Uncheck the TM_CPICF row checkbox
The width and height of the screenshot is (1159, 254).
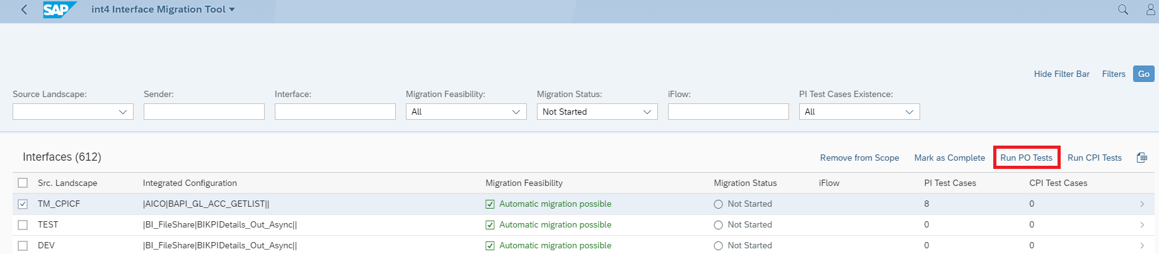pyautogui.click(x=23, y=204)
